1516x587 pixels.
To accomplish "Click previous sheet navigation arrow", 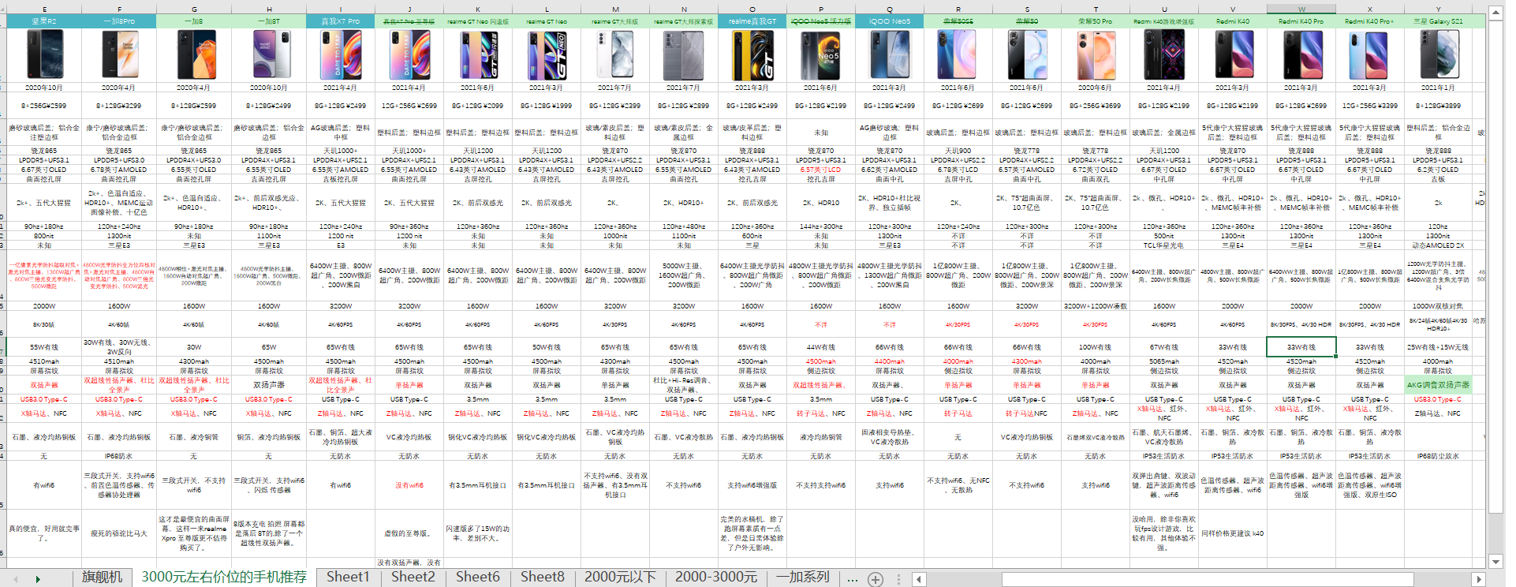I will coord(15,579).
